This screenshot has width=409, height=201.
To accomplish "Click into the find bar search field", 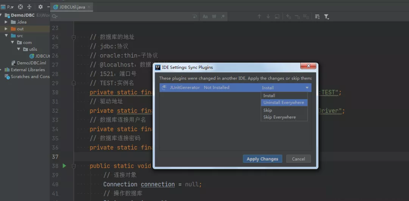I will pyautogui.click(x=125, y=16).
